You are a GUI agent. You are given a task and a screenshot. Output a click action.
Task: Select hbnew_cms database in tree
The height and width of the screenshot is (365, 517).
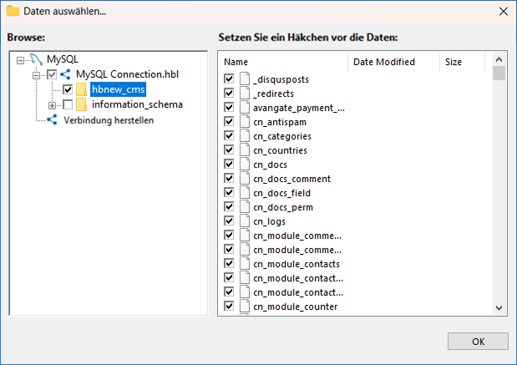(x=118, y=89)
